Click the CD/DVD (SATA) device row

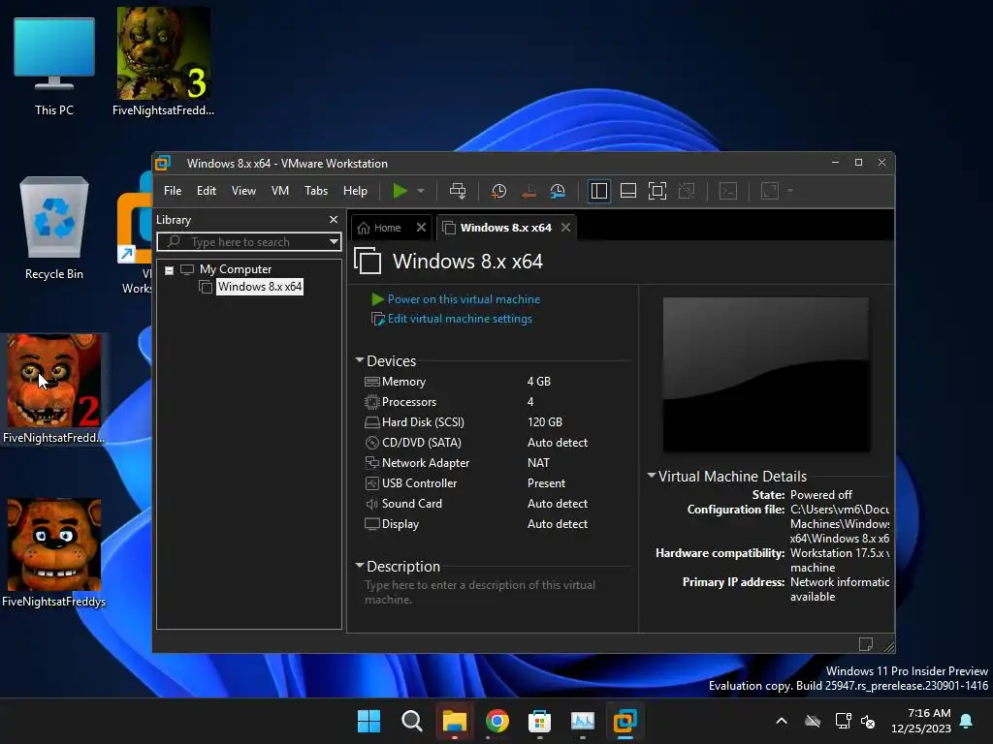tap(478, 442)
